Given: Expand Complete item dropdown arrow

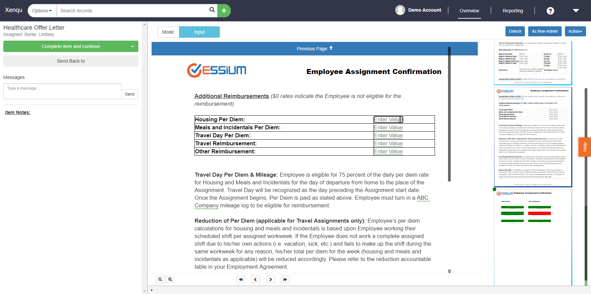Looking at the screenshot, I should point(133,46).
